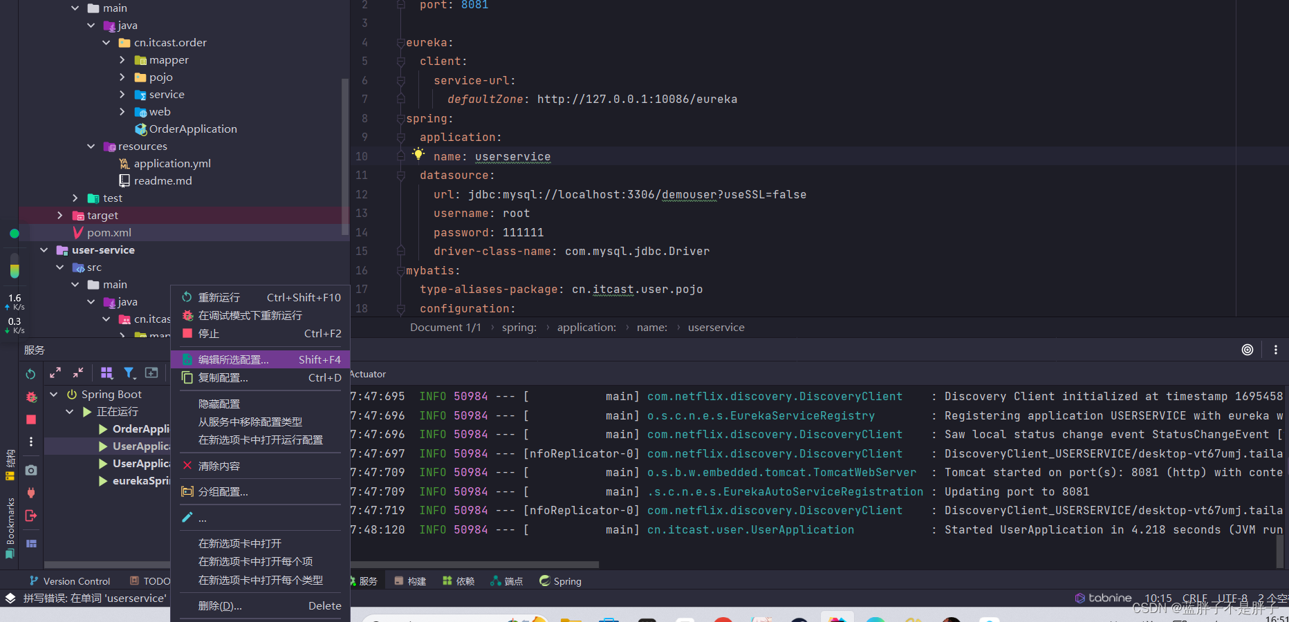The height and width of the screenshot is (622, 1289).
Task: Open the 依赖 dependencies tool window tab
Action: 458,581
